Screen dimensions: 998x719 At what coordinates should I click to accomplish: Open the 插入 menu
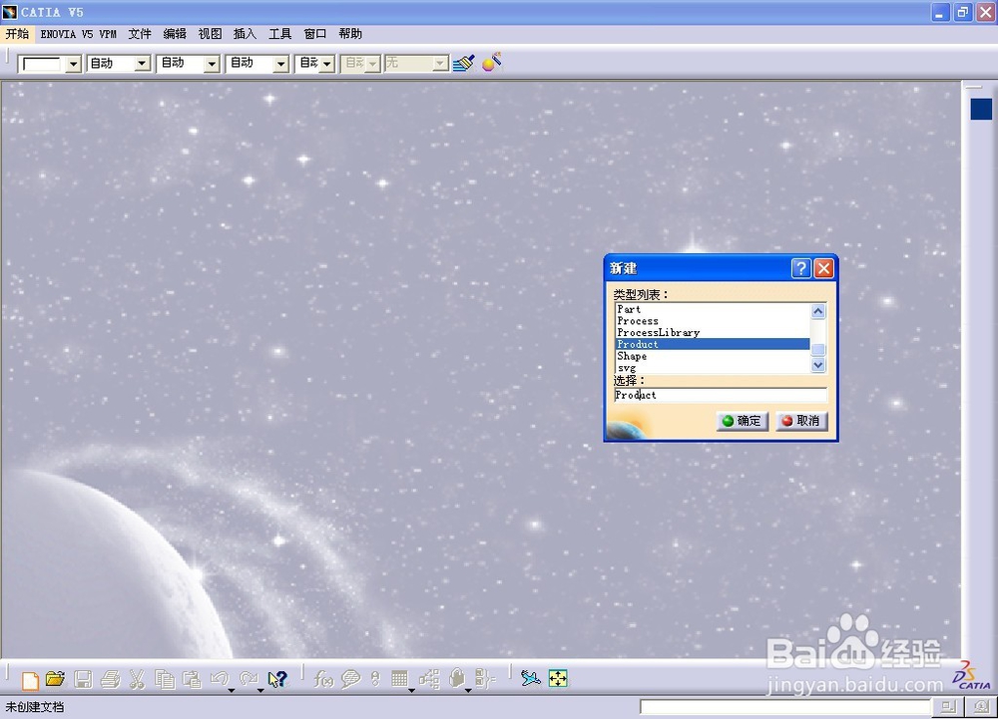tap(246, 34)
